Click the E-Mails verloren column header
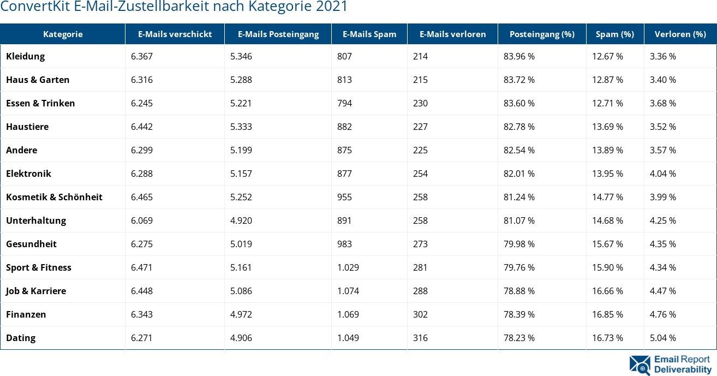Image resolution: width=717 pixels, height=376 pixels. click(453, 34)
